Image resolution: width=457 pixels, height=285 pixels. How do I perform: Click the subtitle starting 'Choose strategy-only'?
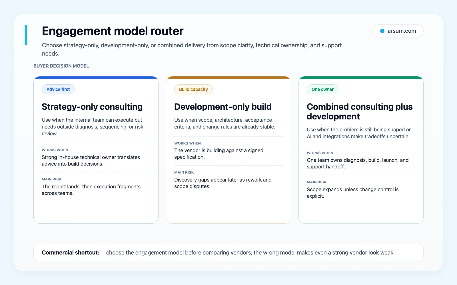click(192, 49)
